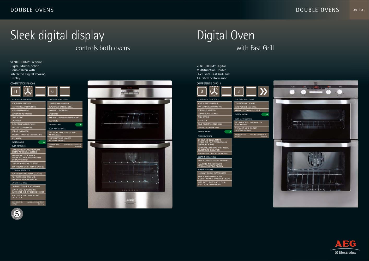The height and width of the screenshot is (261, 369).
Task: Click the 'MAIN OVEN FUNCTIONS' heading under D88004
Action: click(22, 99)
